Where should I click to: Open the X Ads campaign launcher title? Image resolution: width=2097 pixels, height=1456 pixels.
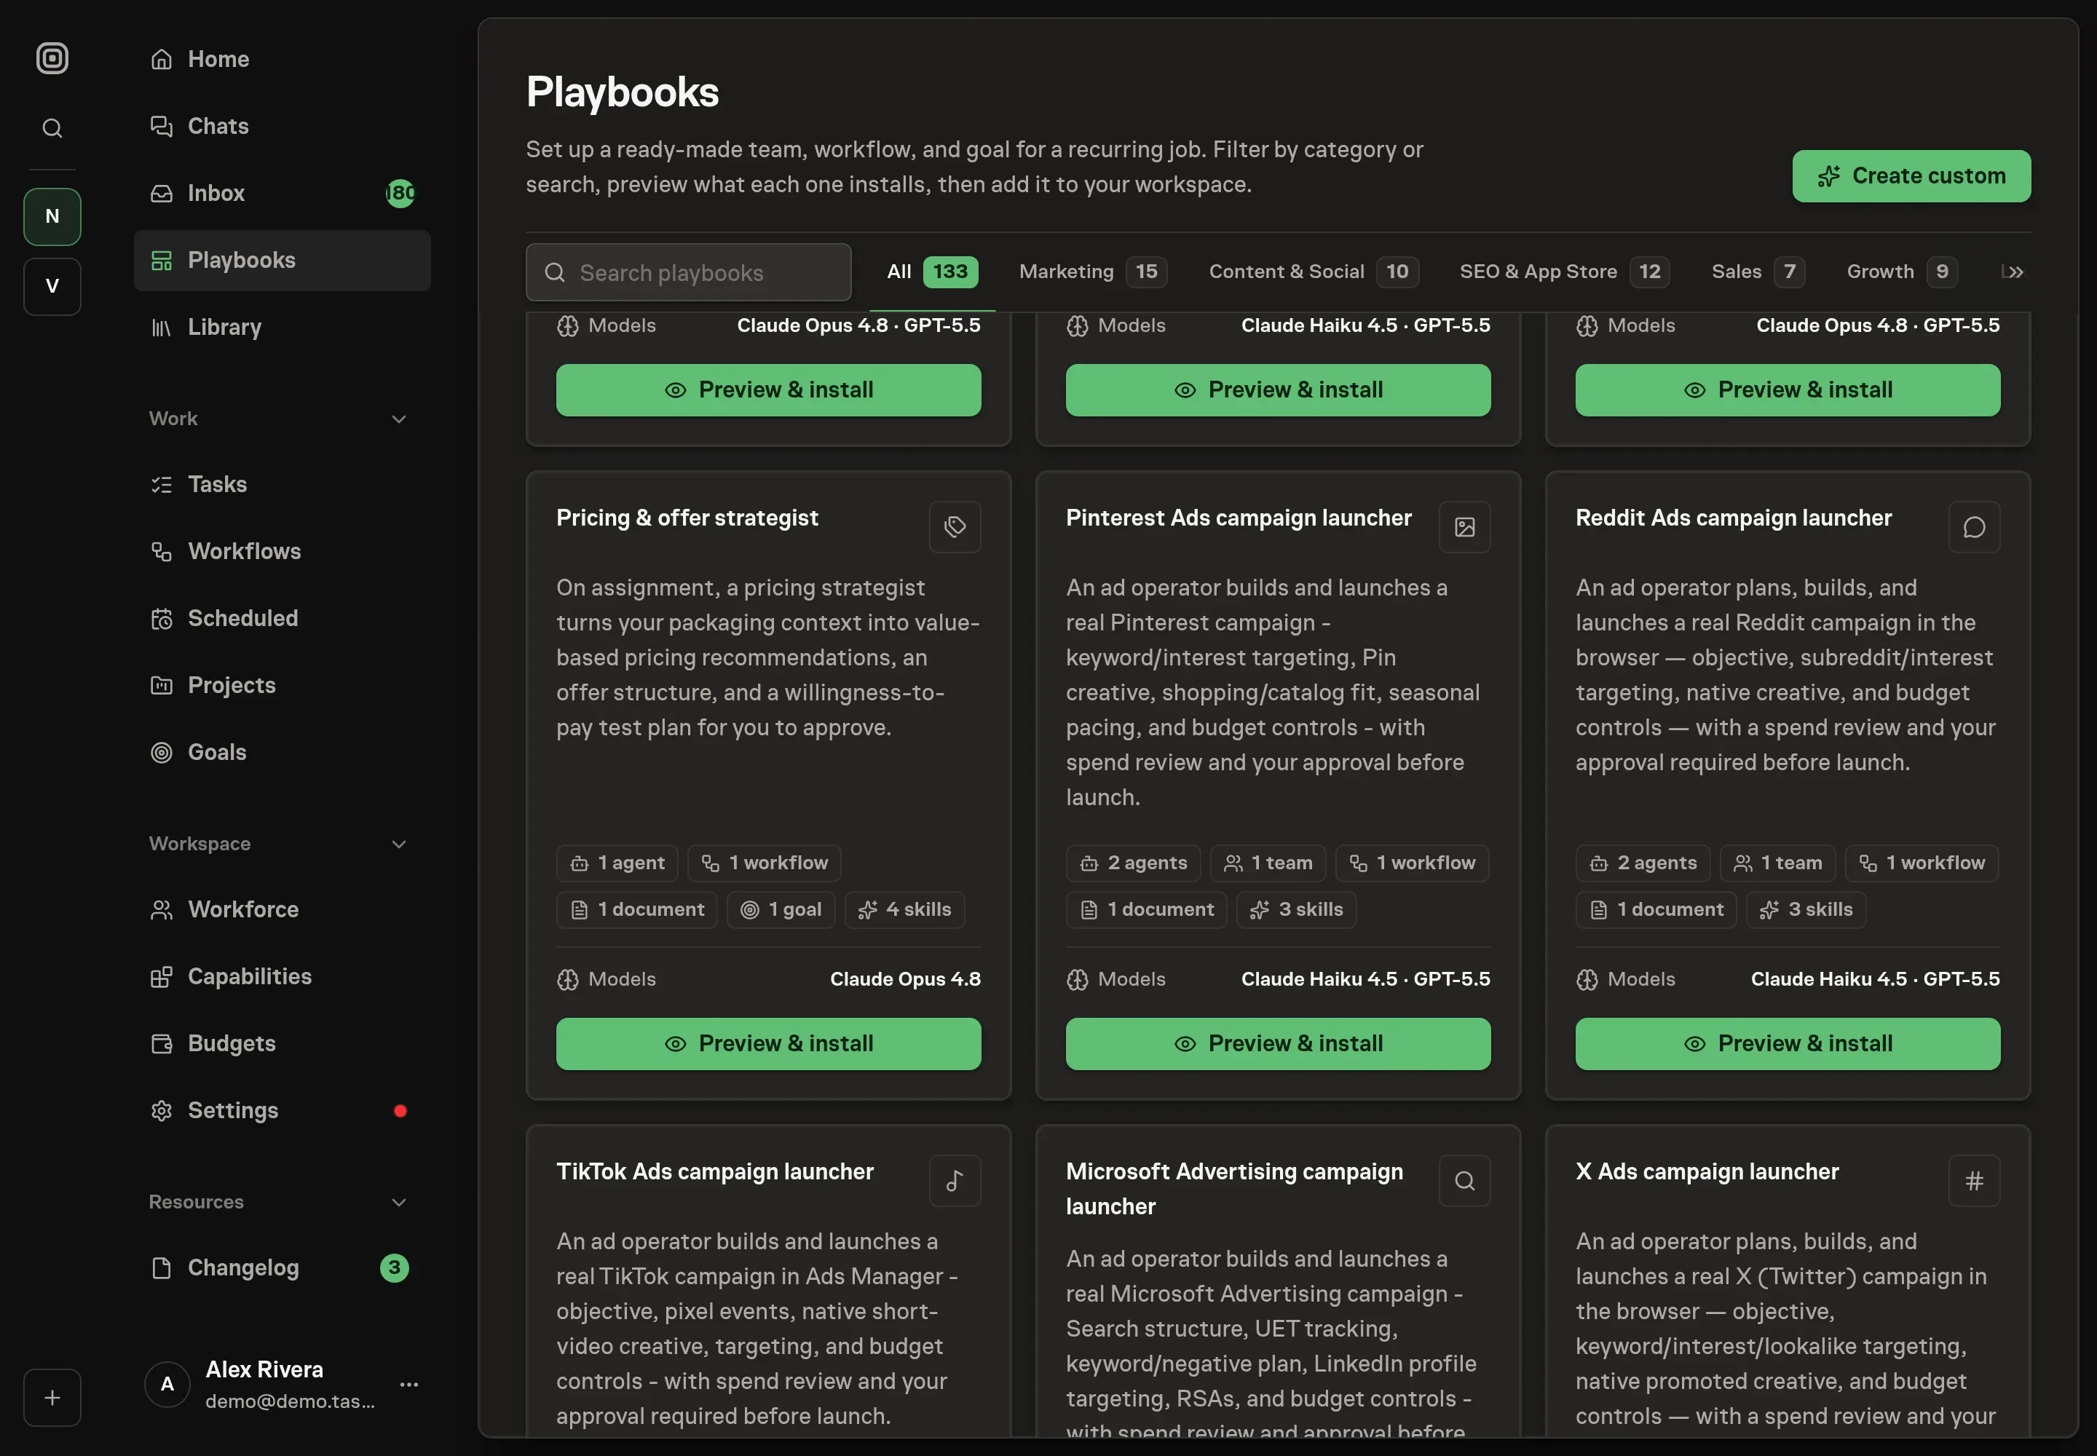pyautogui.click(x=1707, y=1172)
